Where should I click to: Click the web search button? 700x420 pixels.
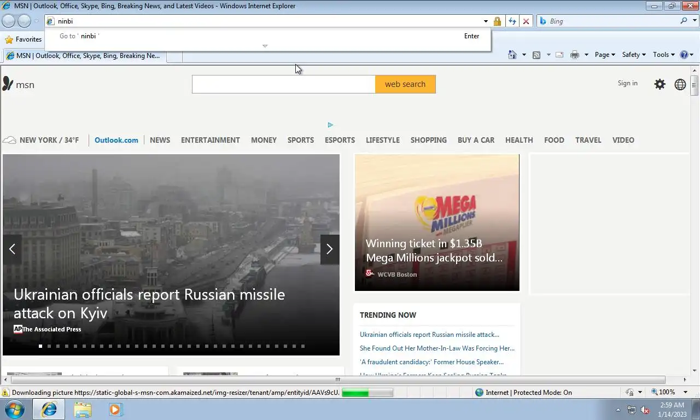405,84
